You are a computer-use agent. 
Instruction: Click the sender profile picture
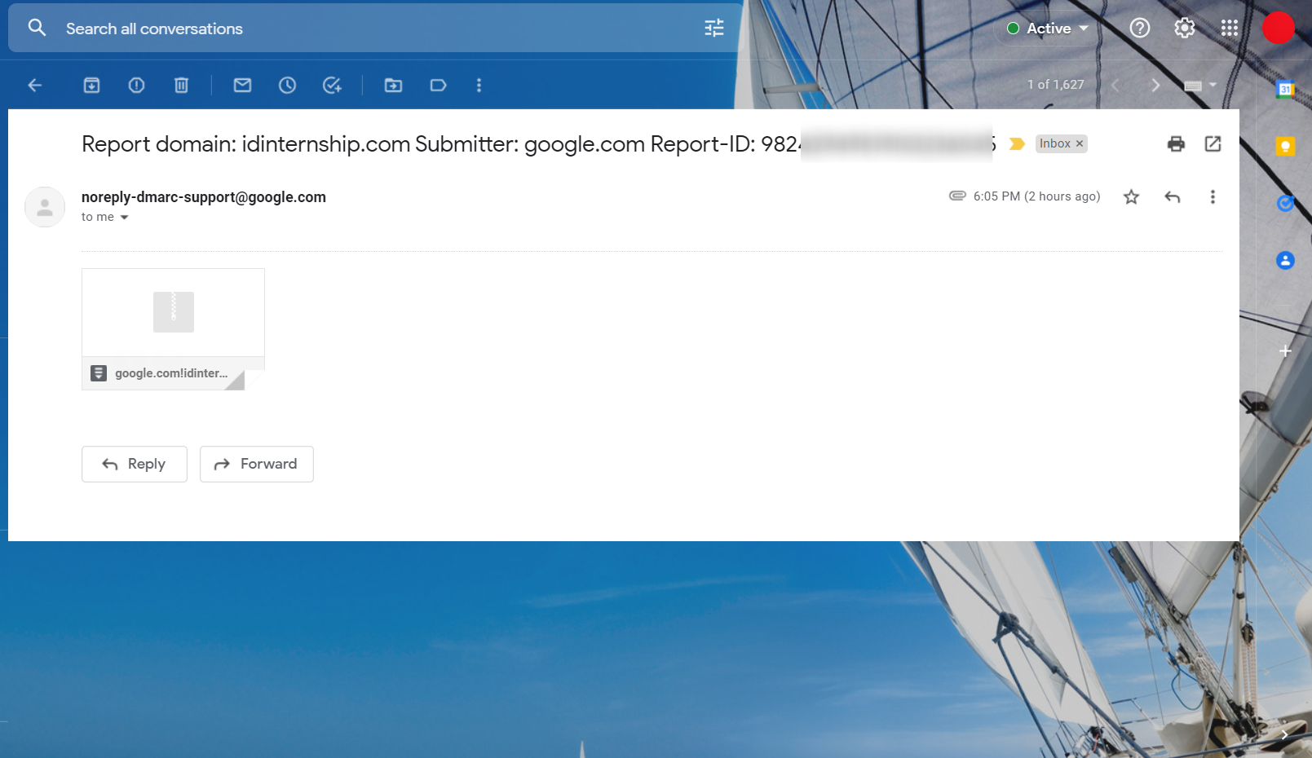tap(45, 207)
